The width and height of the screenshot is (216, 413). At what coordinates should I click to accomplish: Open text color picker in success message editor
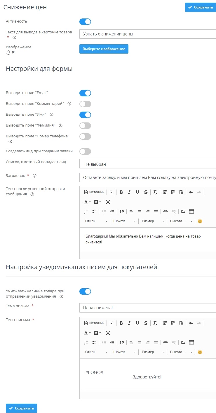(87, 202)
